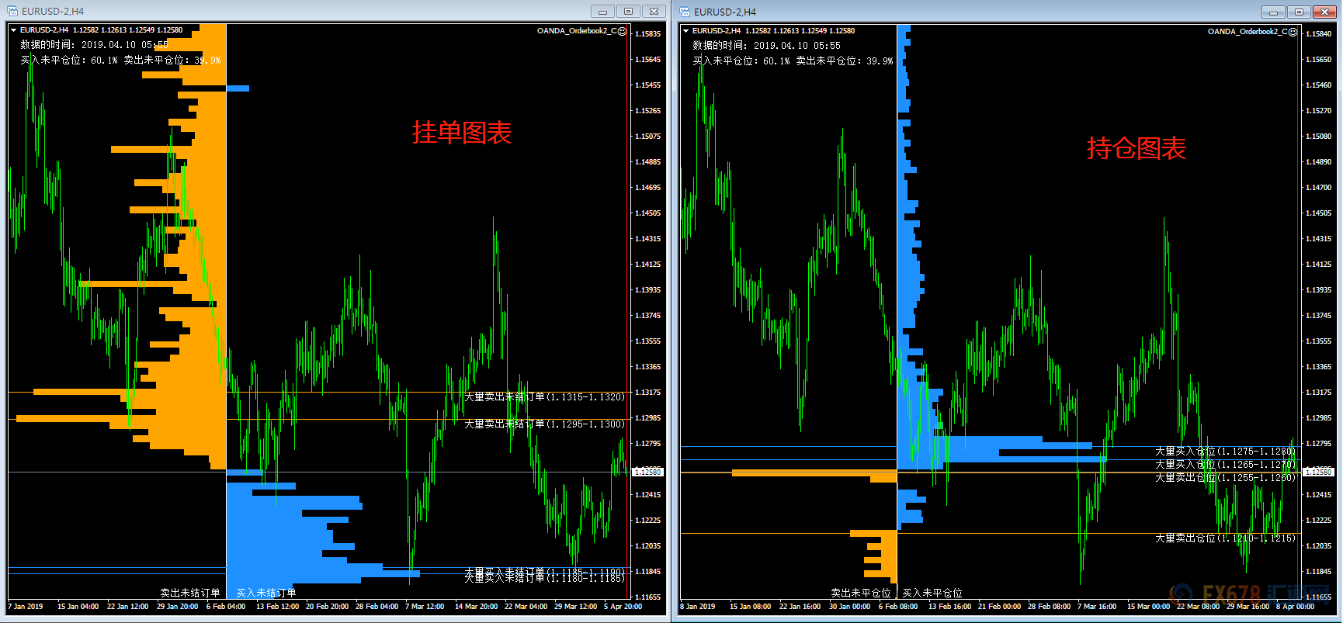Screen dimensions: 1343x623
Task: Expand the symbol triangle in the 挂单图表 chart
Action: [13, 30]
